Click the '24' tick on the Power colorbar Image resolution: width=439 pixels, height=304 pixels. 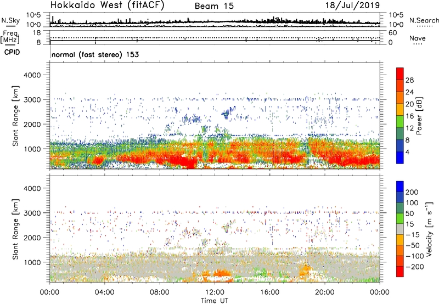tap(409, 92)
